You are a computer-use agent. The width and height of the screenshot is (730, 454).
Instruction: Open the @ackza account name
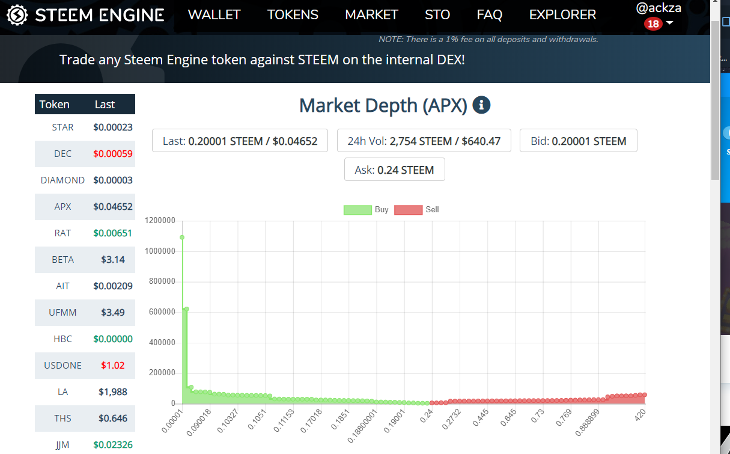pos(659,8)
